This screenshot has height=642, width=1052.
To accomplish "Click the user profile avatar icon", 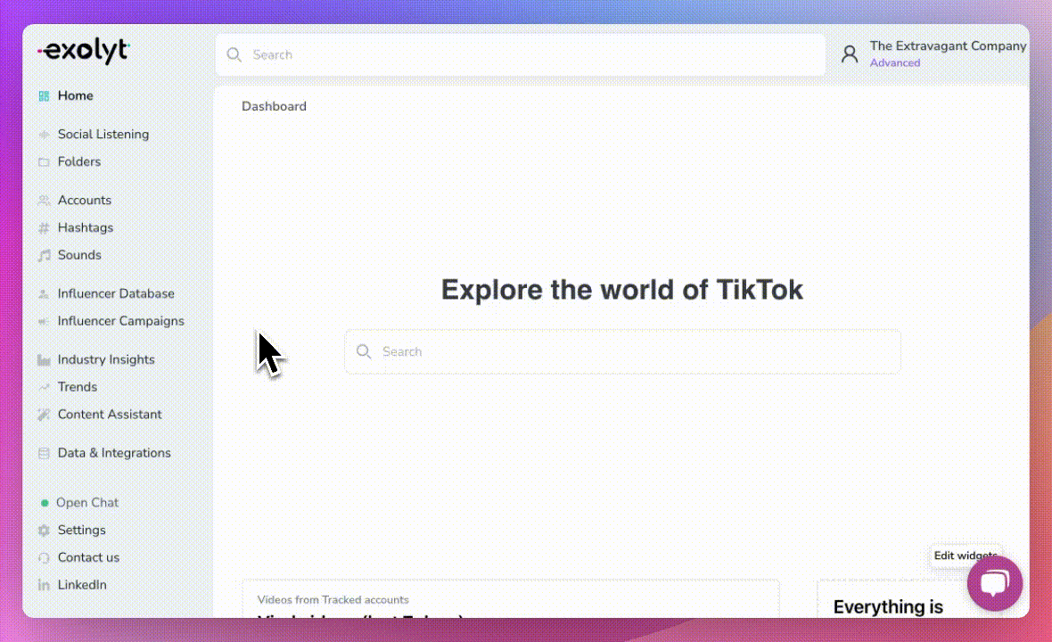I will click(x=850, y=53).
